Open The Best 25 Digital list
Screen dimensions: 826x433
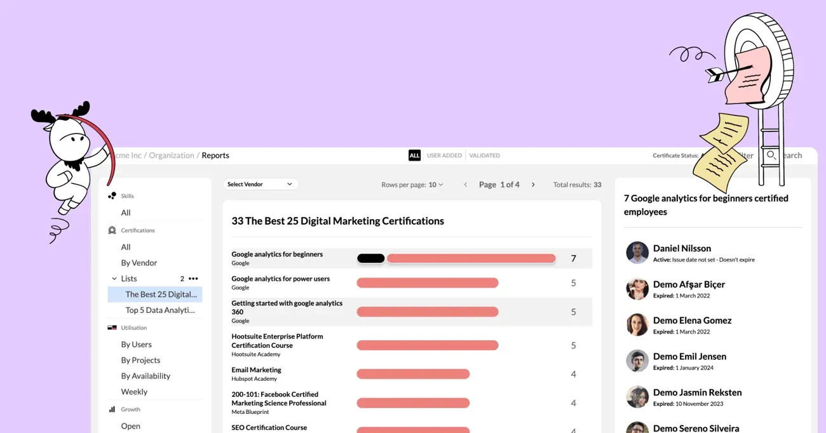155,295
